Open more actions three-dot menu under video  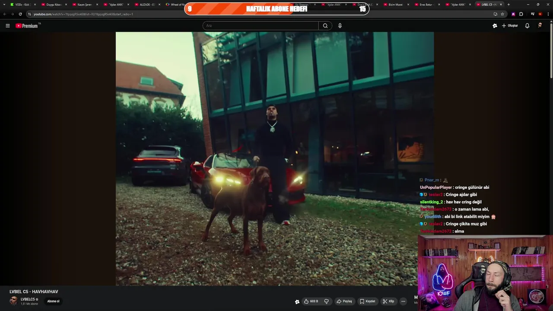[x=403, y=301]
